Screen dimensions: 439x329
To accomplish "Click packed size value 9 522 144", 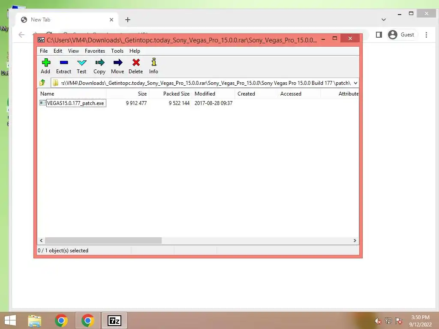I will coord(179,103).
